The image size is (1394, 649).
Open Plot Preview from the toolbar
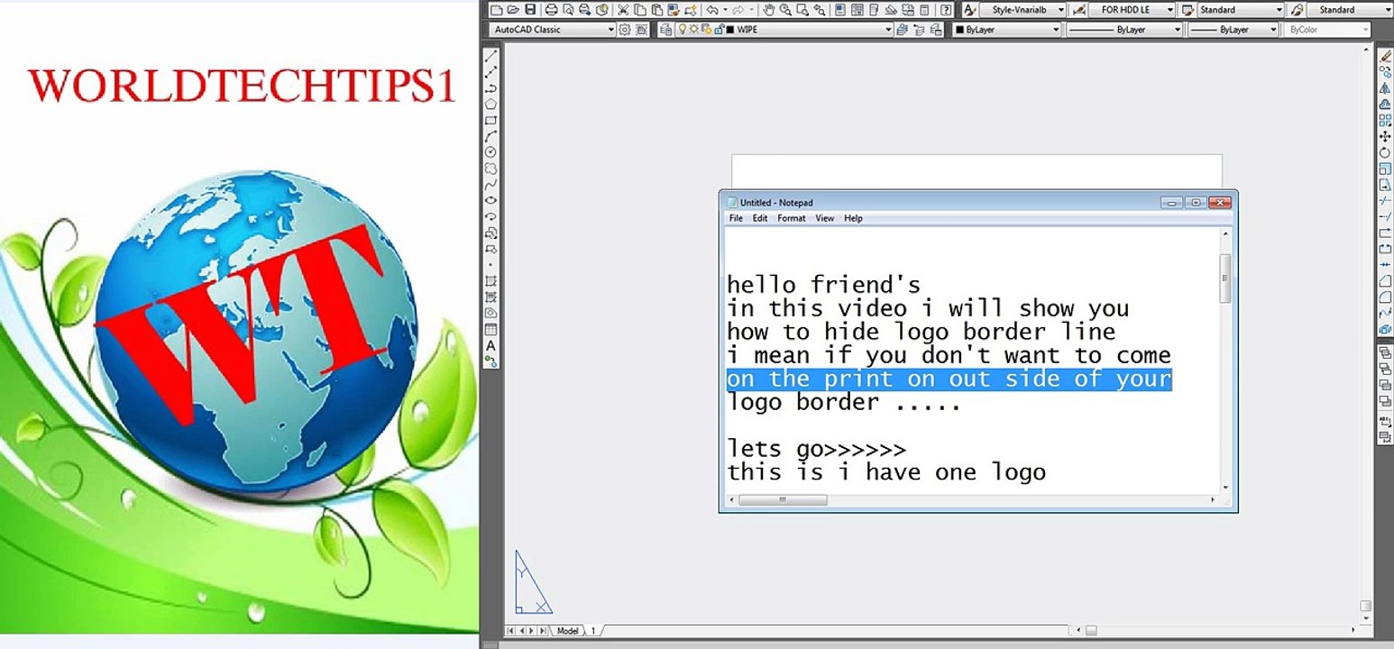[x=568, y=10]
